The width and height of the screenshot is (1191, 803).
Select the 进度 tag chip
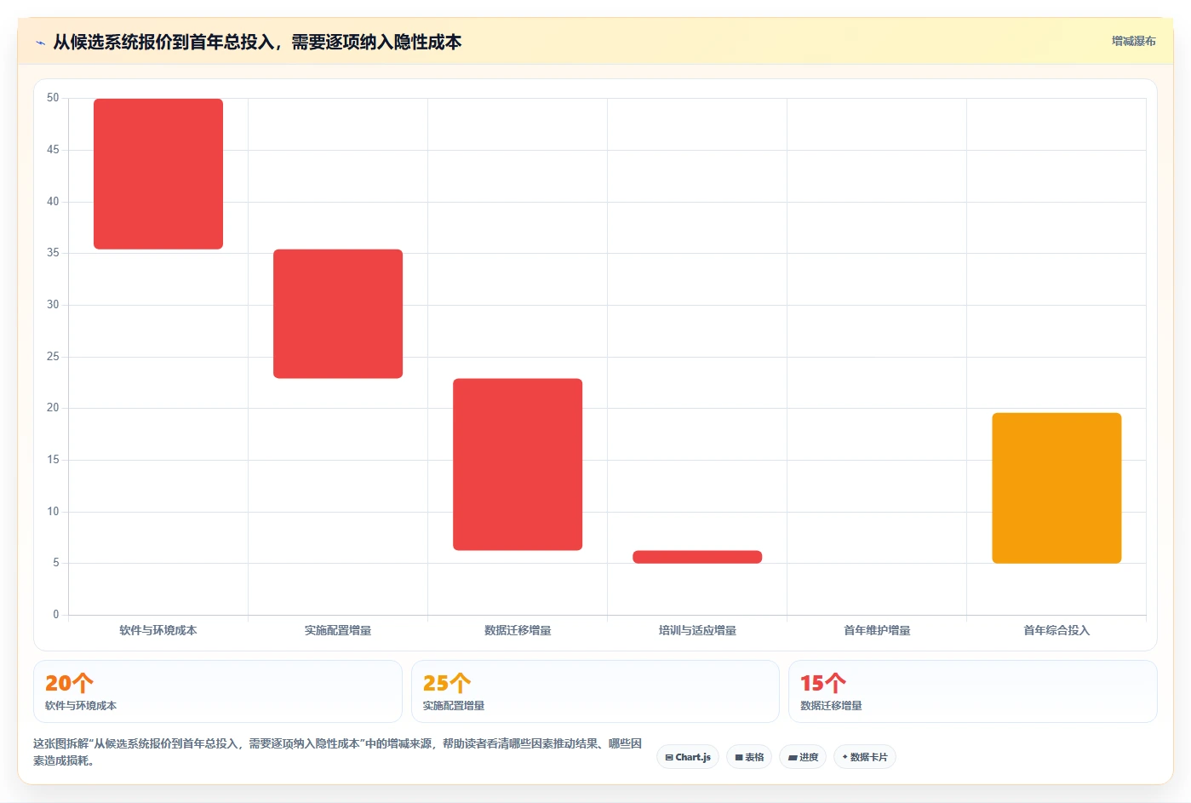803,757
